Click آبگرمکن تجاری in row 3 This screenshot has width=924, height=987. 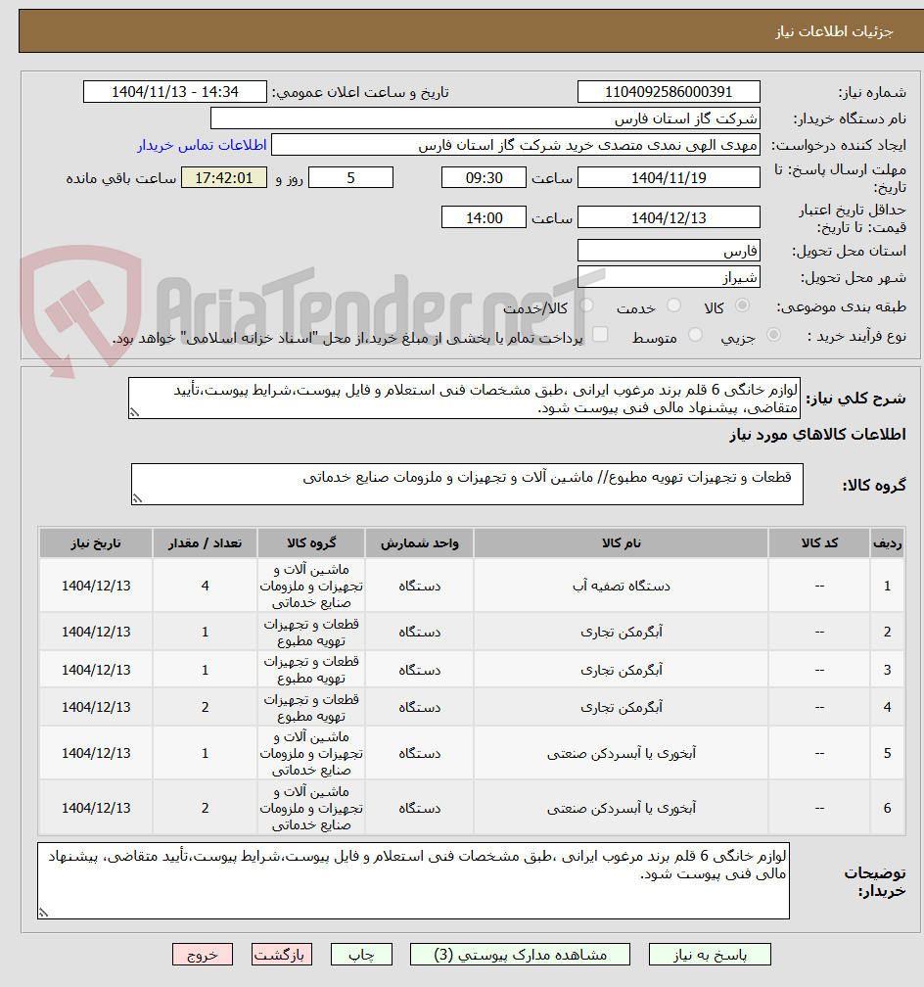622,671
